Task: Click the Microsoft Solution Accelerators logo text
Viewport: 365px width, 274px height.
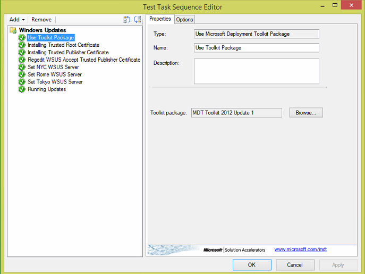Action: tap(234, 250)
